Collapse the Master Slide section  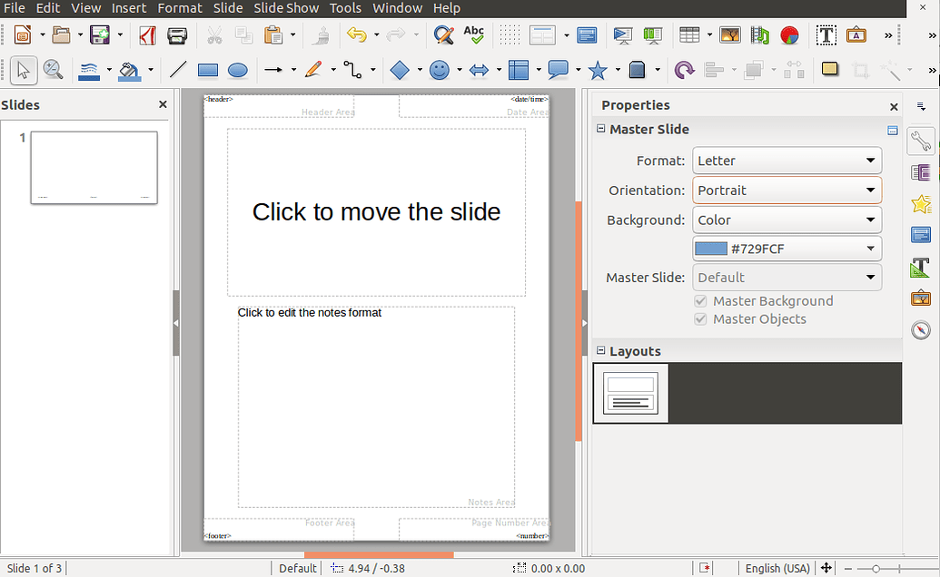[600, 129]
